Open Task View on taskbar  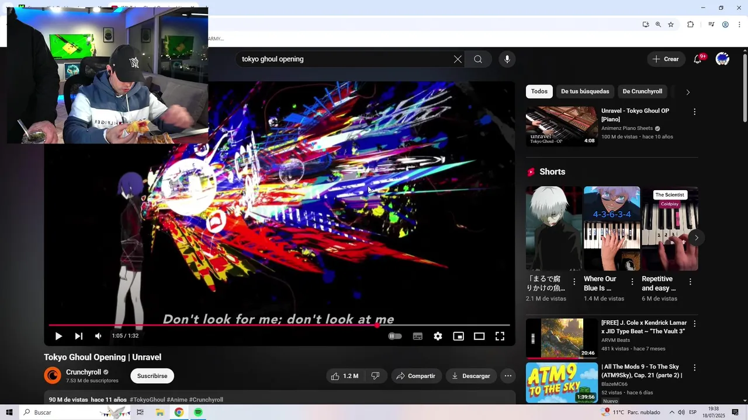click(x=140, y=412)
